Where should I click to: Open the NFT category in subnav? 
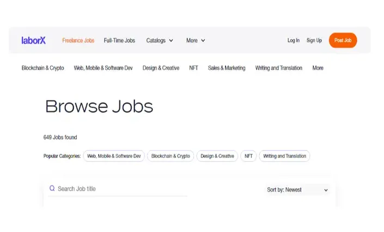point(193,68)
